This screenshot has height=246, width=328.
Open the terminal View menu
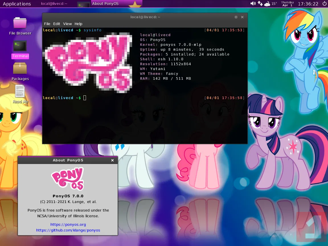tap(67, 24)
